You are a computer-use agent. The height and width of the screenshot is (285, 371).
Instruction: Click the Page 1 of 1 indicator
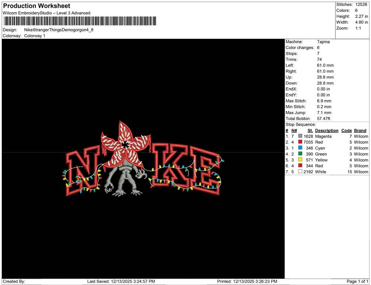pyautogui.click(x=358, y=281)
